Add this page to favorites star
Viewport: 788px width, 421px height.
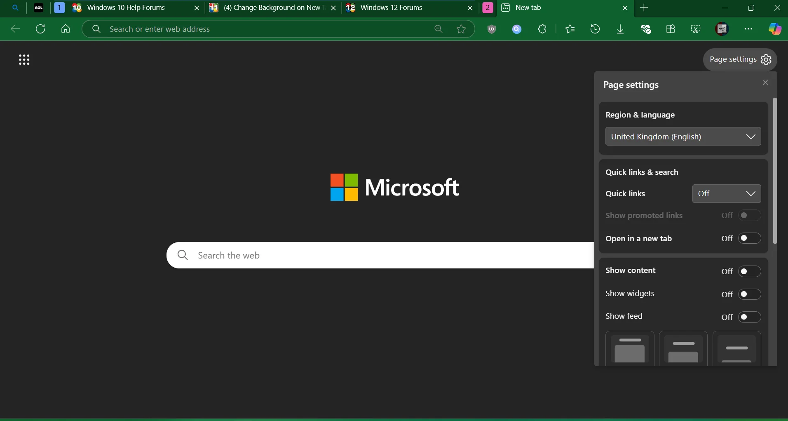462,29
